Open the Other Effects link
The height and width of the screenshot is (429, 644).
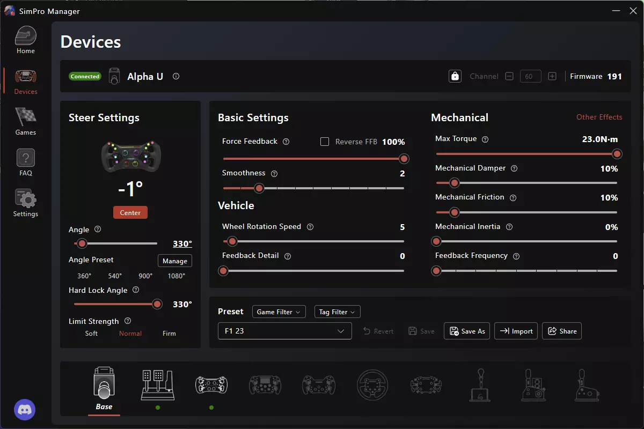tap(599, 117)
